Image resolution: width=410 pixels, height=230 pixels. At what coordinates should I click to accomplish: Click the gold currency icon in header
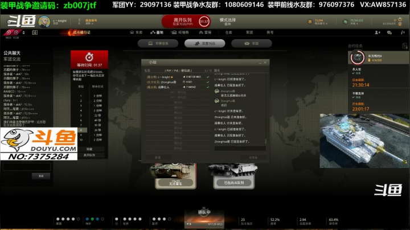[x=310, y=22]
